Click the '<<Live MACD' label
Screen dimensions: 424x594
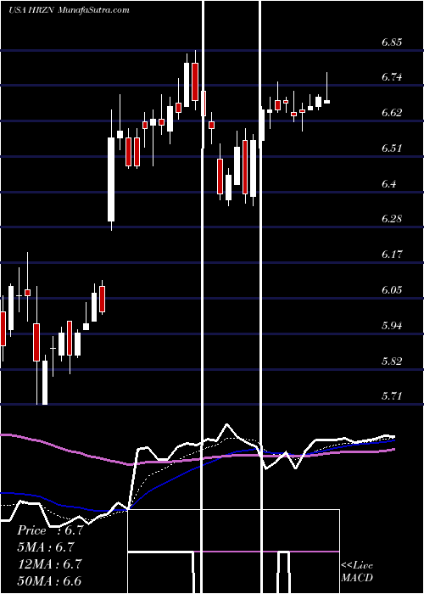[x=357, y=571]
